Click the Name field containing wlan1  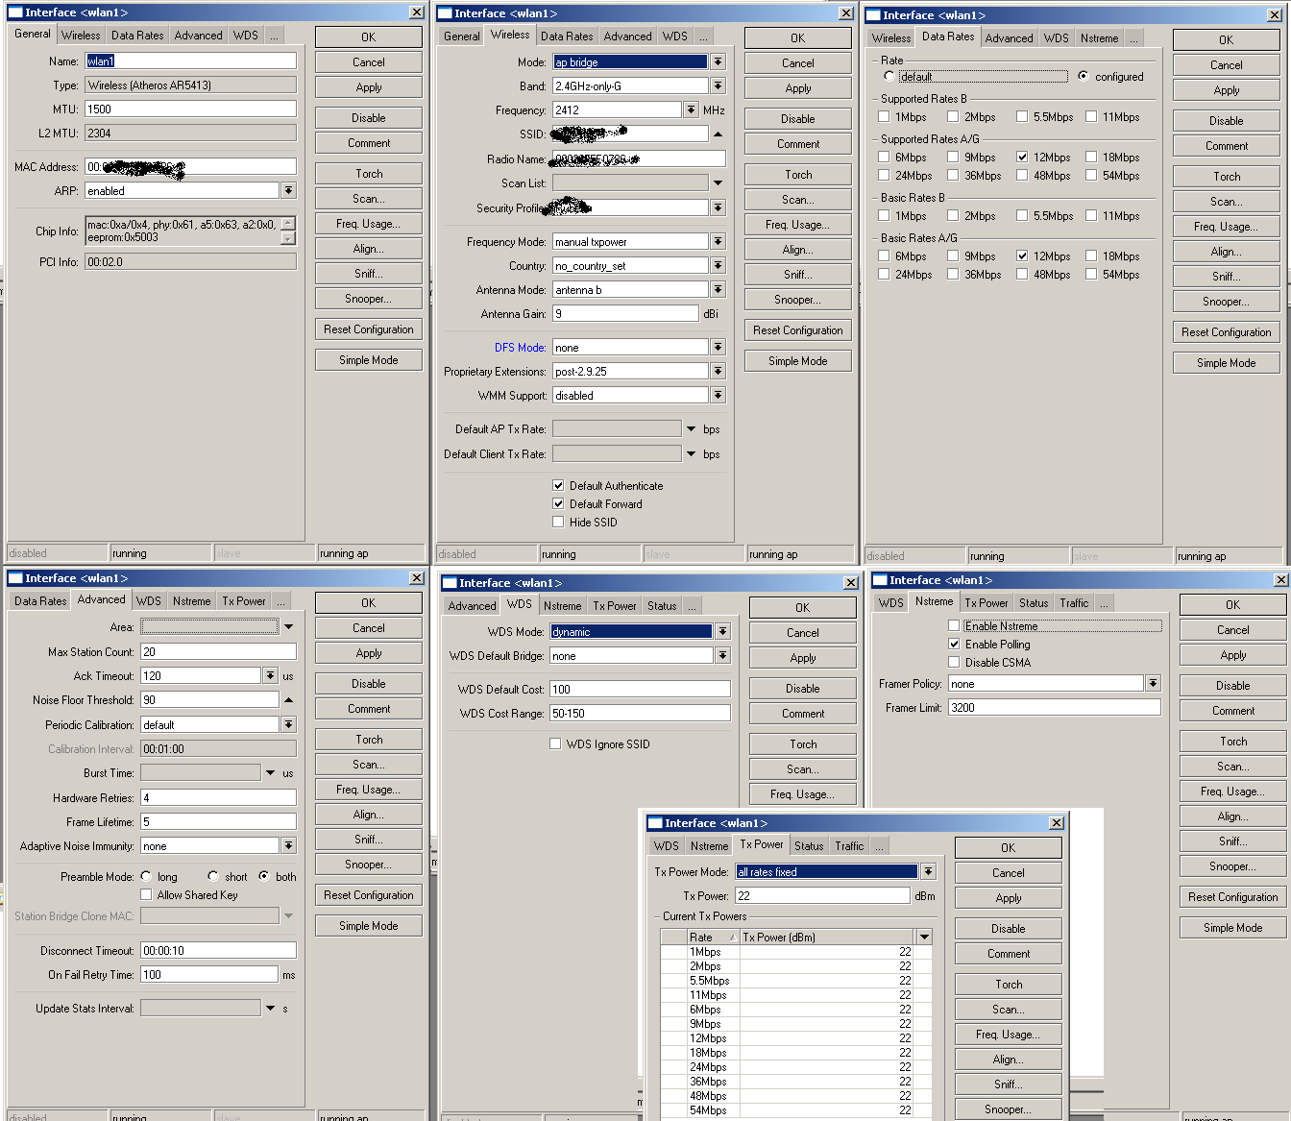pos(190,61)
